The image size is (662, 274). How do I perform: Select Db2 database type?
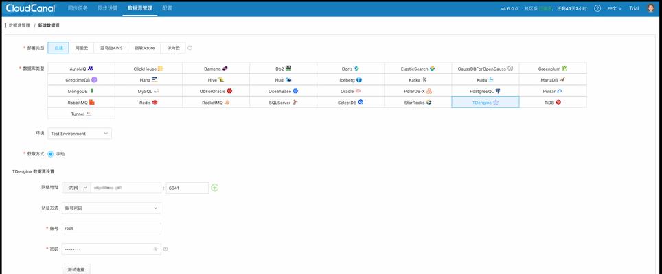pos(284,68)
